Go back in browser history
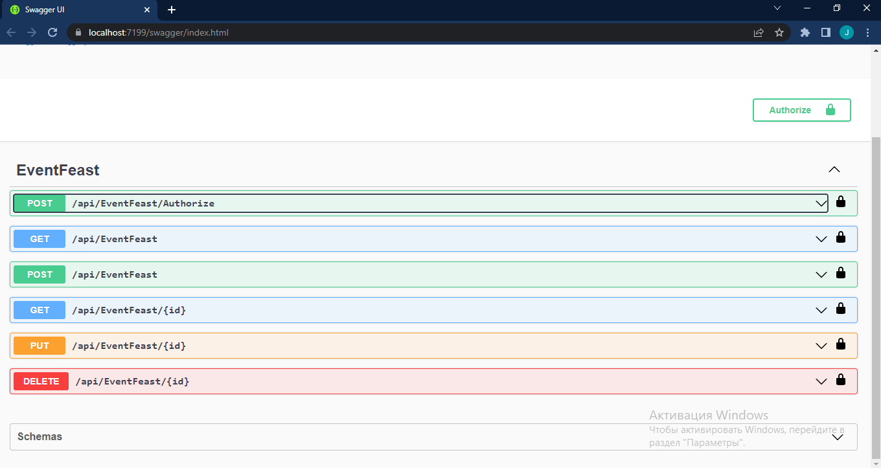This screenshot has width=881, height=468. point(11,32)
